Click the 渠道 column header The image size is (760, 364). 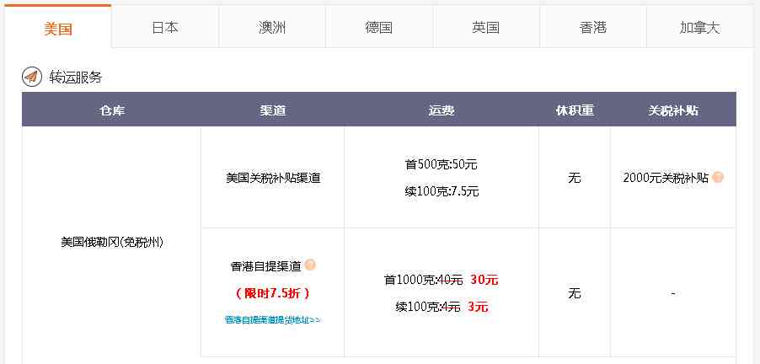point(272,110)
